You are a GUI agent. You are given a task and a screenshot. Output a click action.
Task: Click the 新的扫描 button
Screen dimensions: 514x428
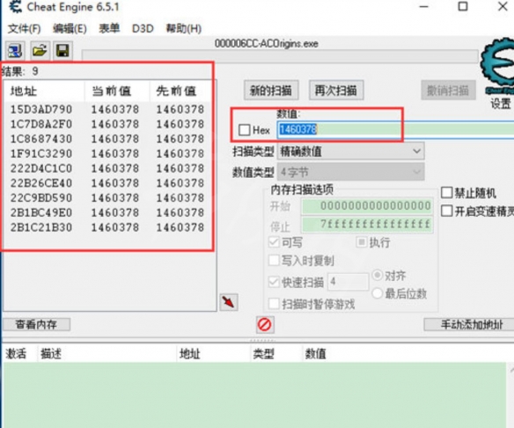[x=271, y=90]
